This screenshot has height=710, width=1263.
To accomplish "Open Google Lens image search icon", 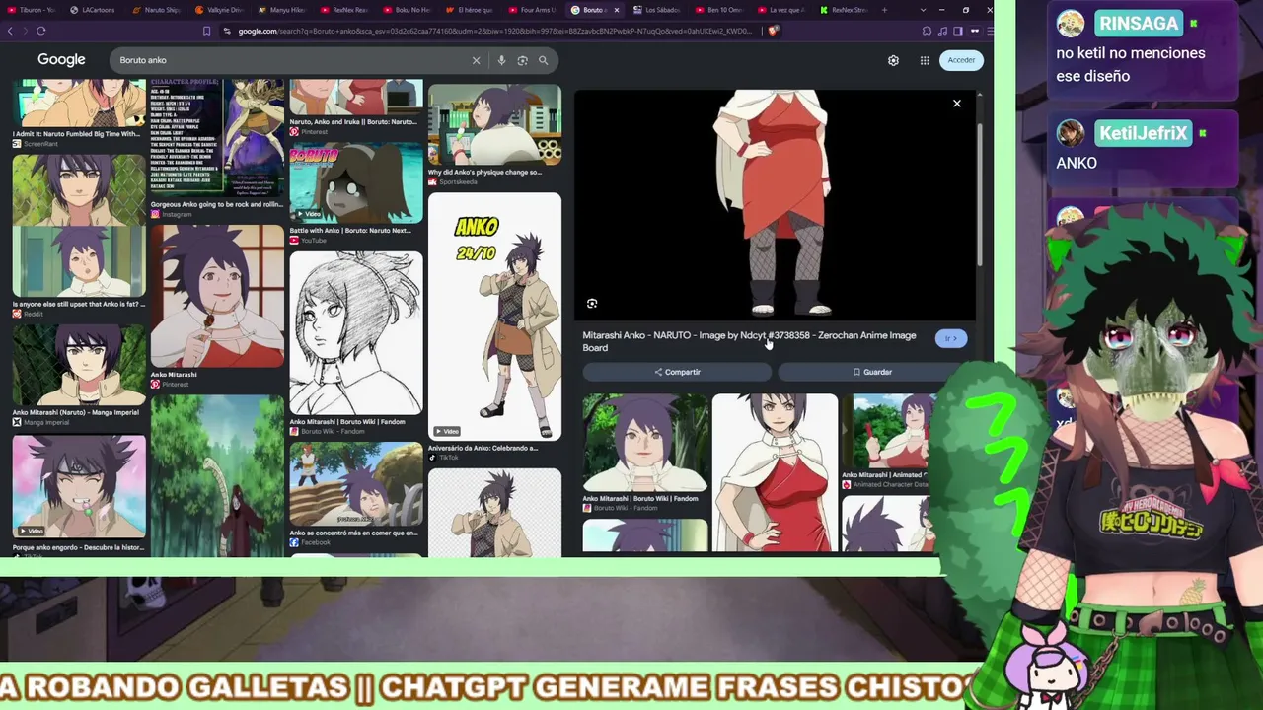I will tap(522, 60).
